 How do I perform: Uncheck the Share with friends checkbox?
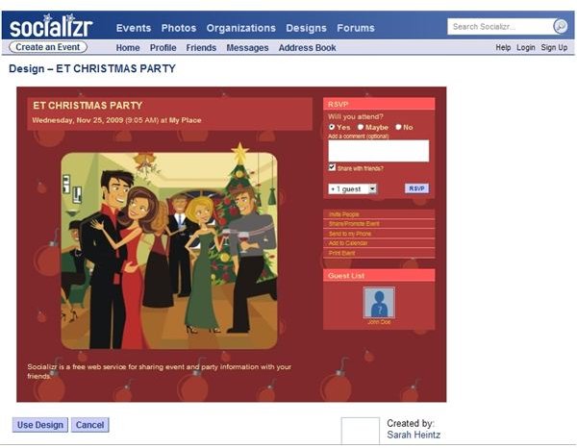point(332,167)
